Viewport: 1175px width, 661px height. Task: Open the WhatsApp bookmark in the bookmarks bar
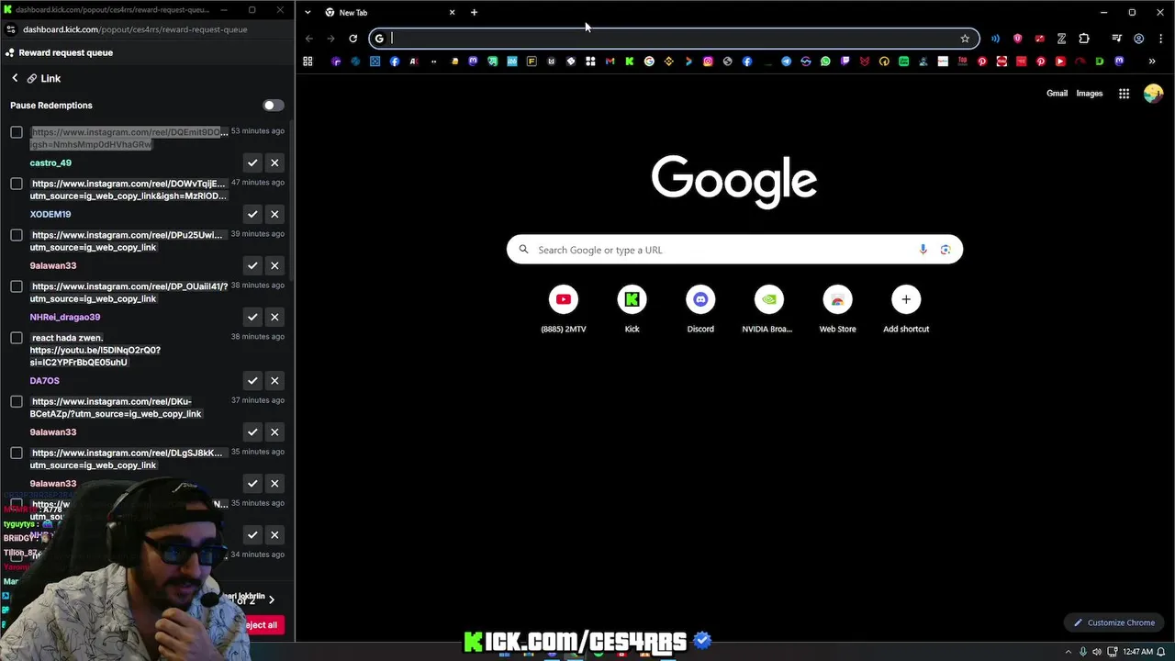click(825, 62)
